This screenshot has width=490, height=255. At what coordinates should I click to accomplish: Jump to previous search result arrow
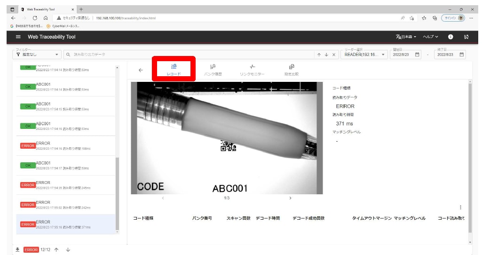point(319,55)
